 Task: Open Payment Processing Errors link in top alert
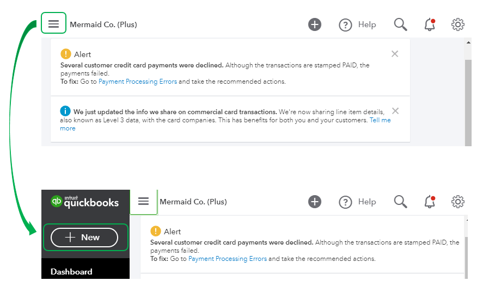click(x=138, y=82)
